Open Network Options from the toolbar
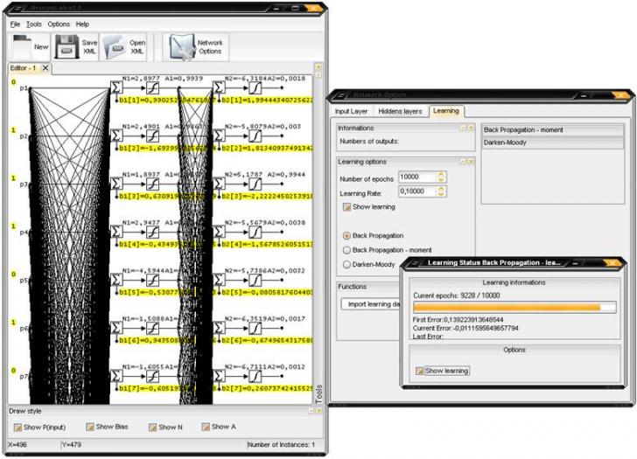The image size is (637, 459). 183,46
